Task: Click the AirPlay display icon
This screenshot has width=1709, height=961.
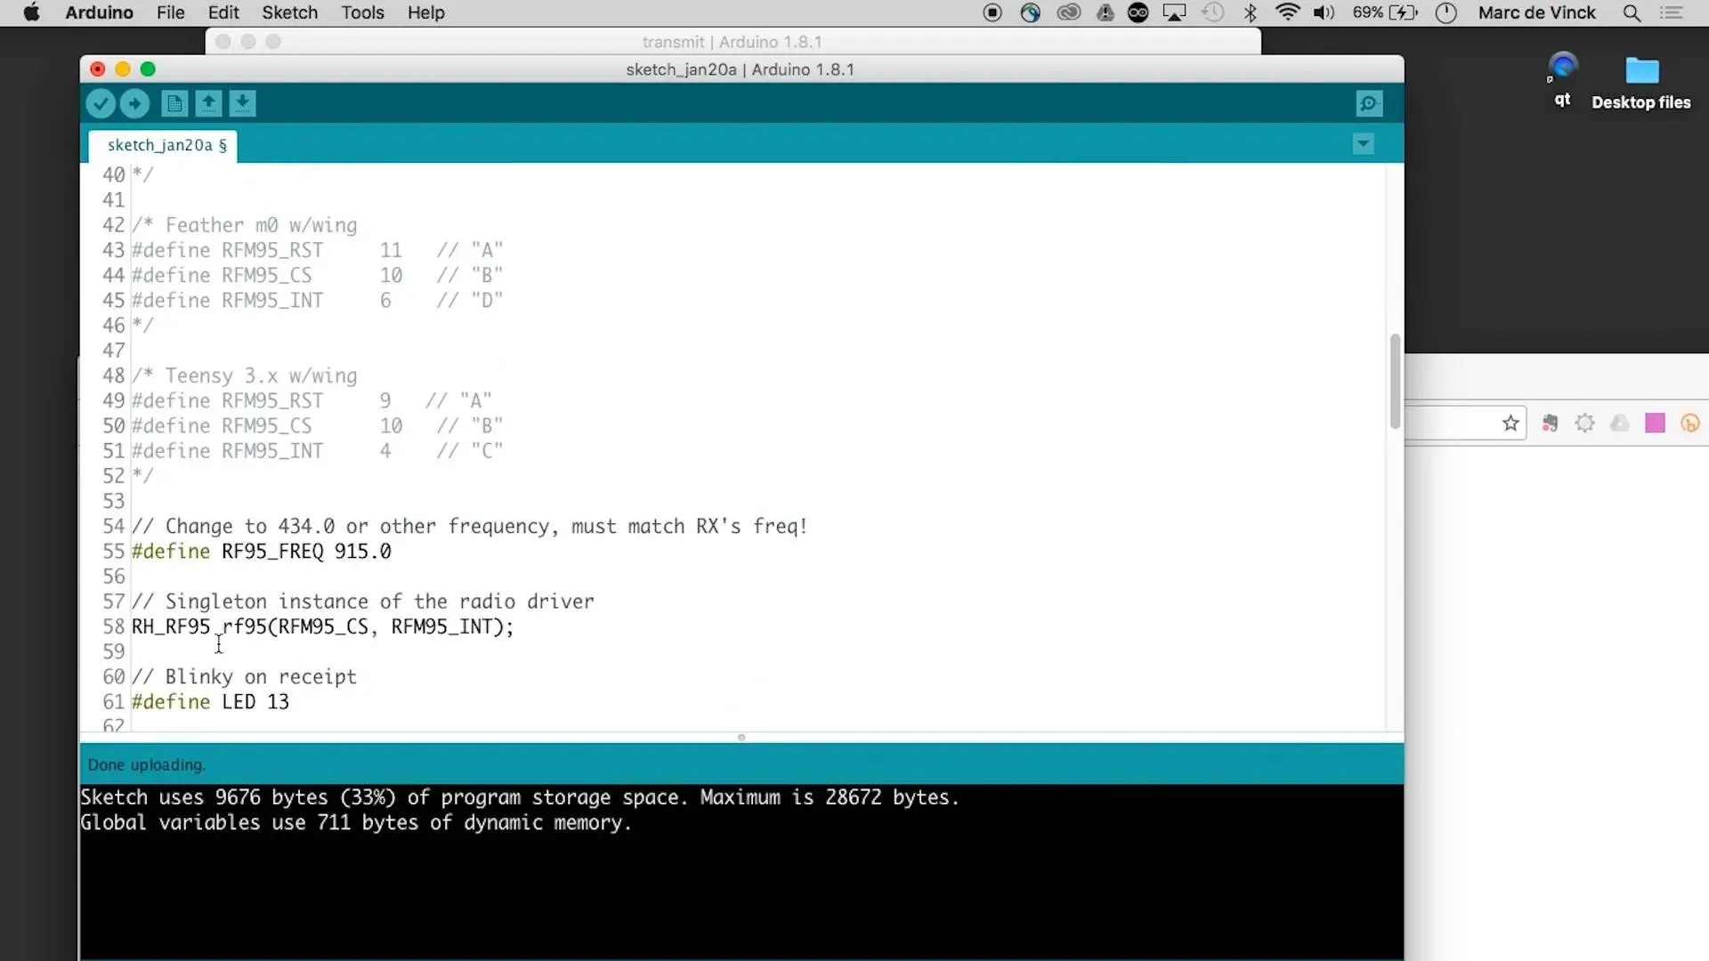Action: (x=1175, y=12)
